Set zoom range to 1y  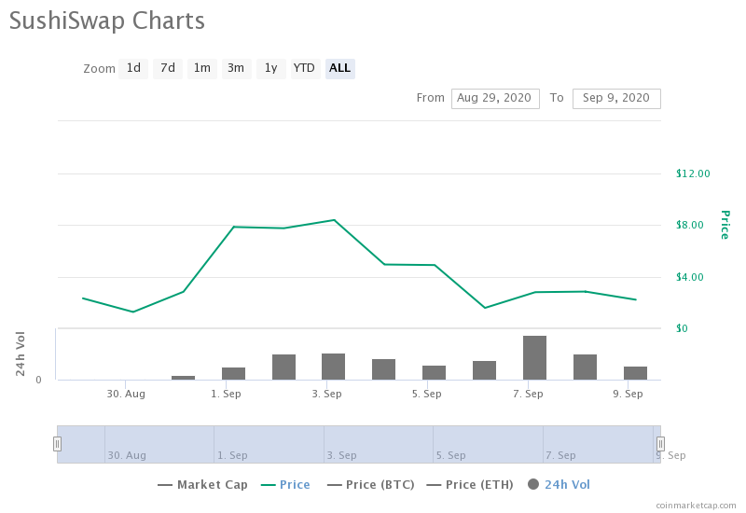270,68
